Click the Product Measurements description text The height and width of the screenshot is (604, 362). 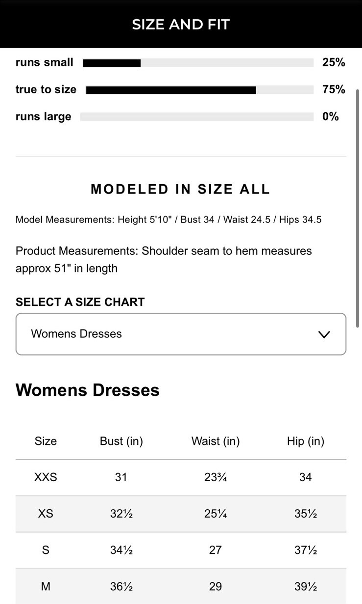tap(164, 259)
